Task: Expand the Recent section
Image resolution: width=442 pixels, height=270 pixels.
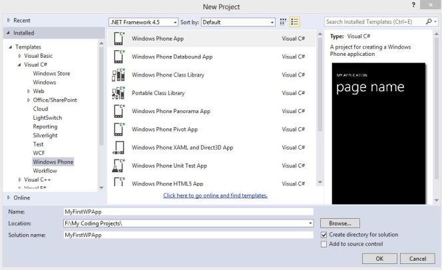Action: pos(9,20)
